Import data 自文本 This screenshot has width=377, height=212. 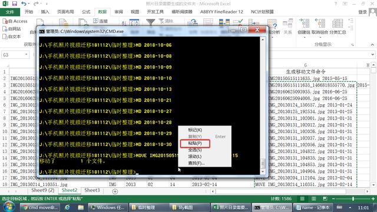[12, 37]
